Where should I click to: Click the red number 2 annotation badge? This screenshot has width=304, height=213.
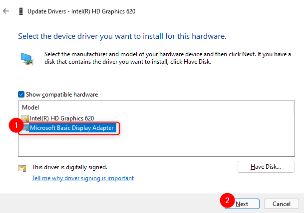(227, 202)
